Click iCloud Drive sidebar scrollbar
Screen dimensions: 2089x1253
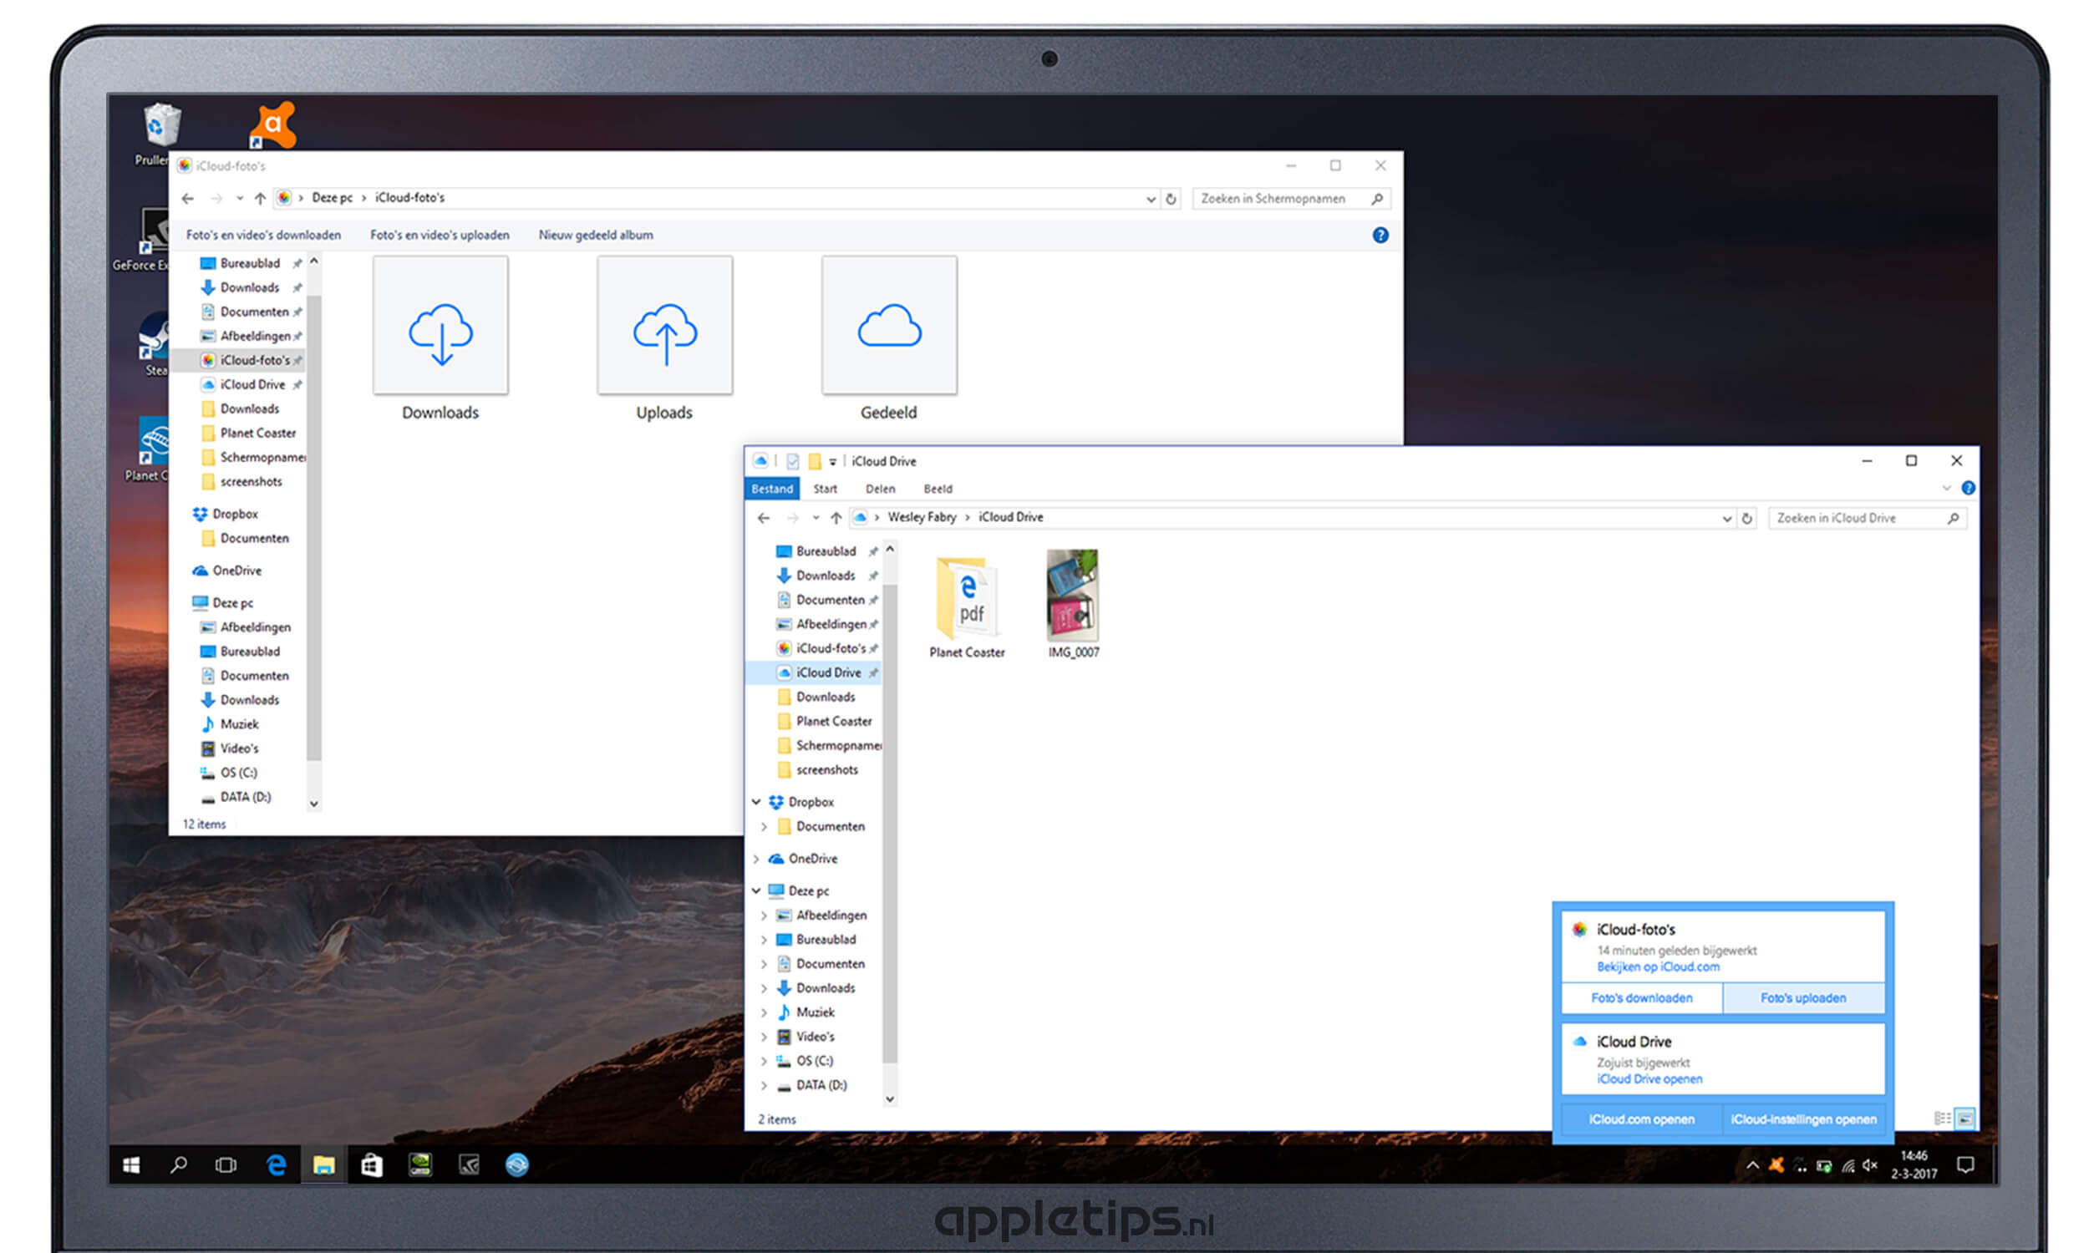[889, 824]
